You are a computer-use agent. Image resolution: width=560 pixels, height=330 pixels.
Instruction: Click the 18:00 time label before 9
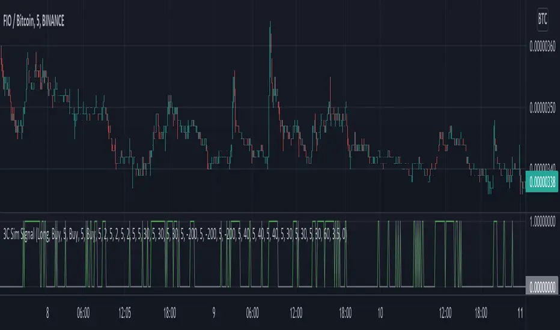tap(169, 313)
